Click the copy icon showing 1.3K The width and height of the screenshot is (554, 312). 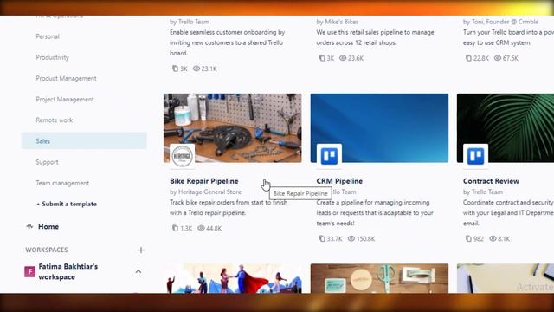pyautogui.click(x=175, y=228)
